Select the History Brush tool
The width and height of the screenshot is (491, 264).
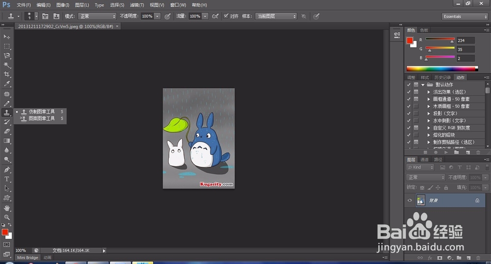pos(6,122)
